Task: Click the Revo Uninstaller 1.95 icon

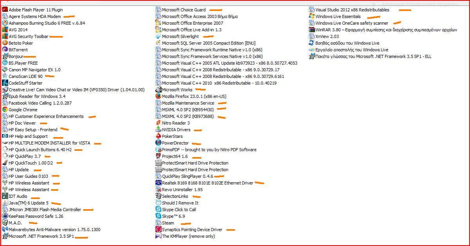Action: (158, 190)
